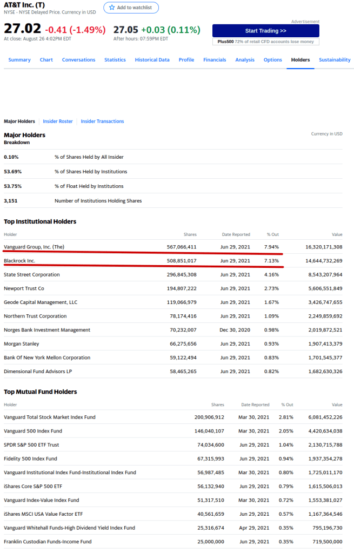Click the Blackrock Inc. holder name
The height and width of the screenshot is (553, 354).
pyautogui.click(x=19, y=261)
